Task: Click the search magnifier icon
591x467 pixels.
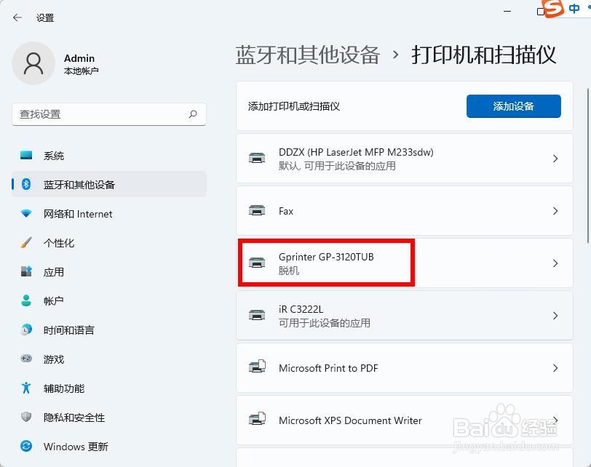Action: 193,113
